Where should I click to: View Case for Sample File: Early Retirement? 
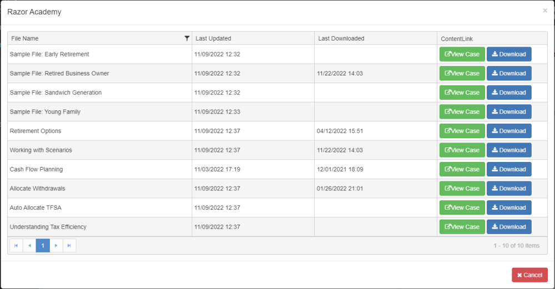(x=462, y=54)
